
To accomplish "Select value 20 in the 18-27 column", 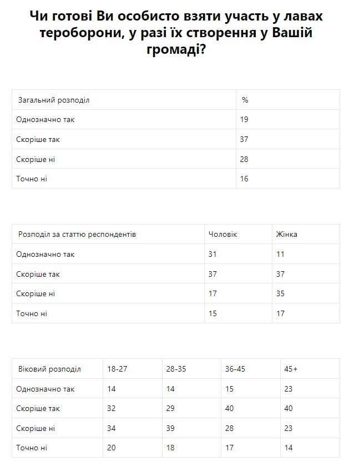I will (112, 448).
